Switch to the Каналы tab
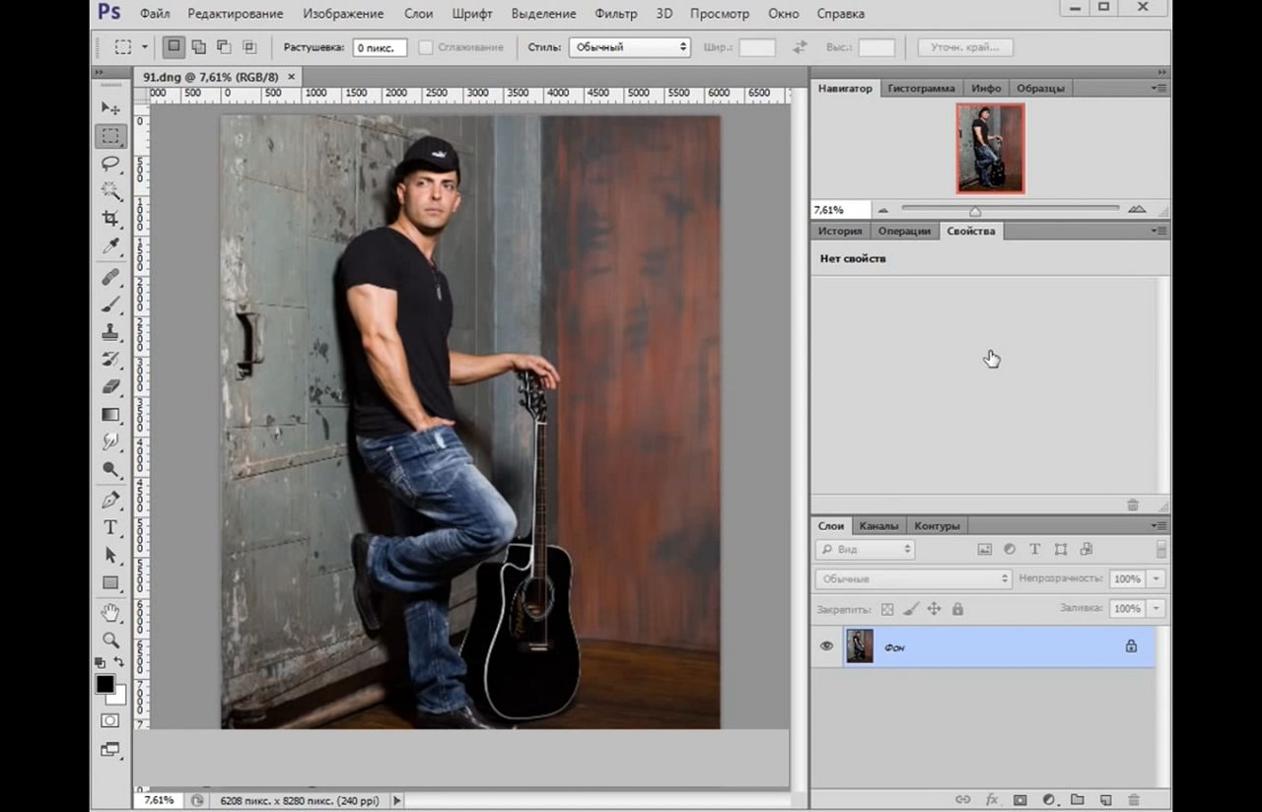 pos(878,525)
